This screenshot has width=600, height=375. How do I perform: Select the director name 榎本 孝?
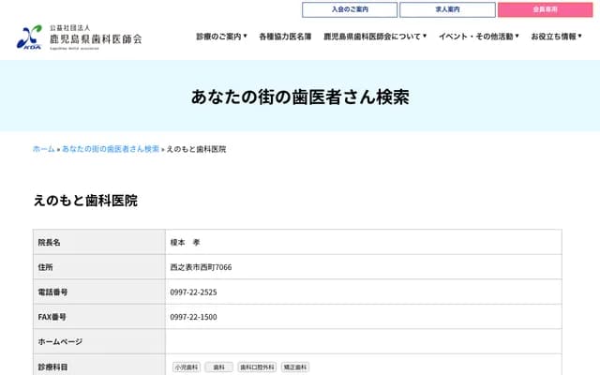click(186, 242)
